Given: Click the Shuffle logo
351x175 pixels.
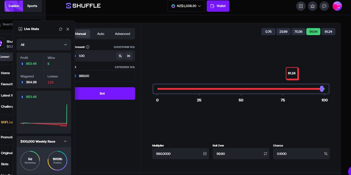Looking at the screenshot, I should (x=83, y=6).
